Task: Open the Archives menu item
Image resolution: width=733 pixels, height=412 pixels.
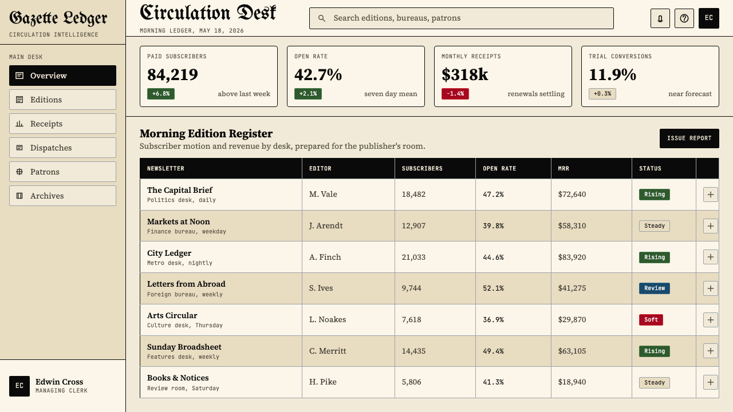Action: pyautogui.click(x=62, y=196)
